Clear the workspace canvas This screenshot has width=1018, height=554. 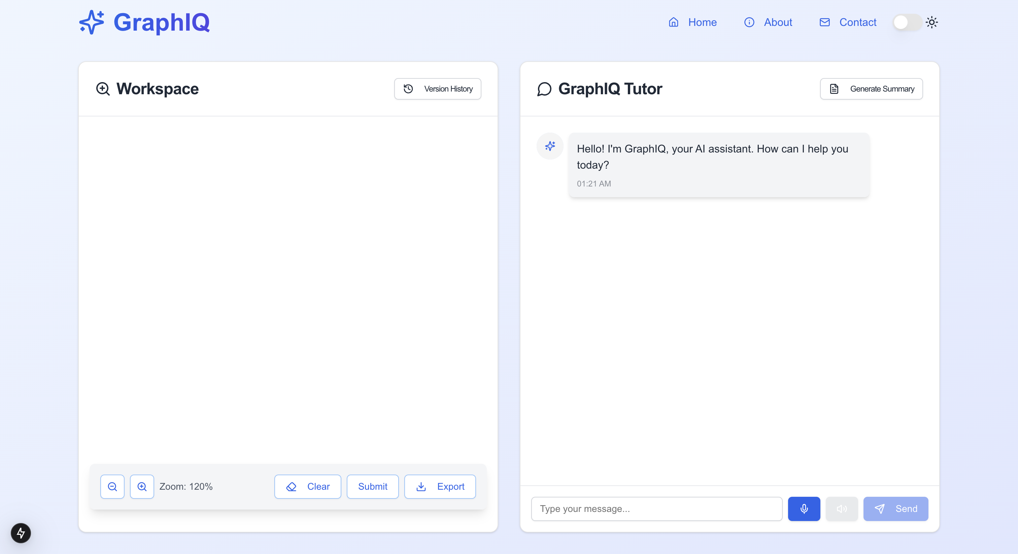point(307,486)
